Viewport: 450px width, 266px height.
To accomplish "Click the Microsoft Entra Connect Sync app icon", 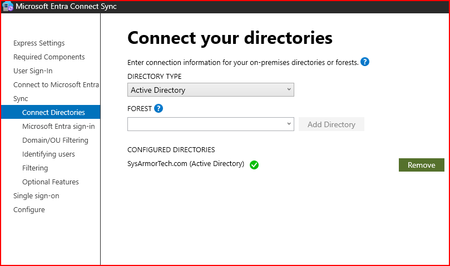I will (8, 6).
